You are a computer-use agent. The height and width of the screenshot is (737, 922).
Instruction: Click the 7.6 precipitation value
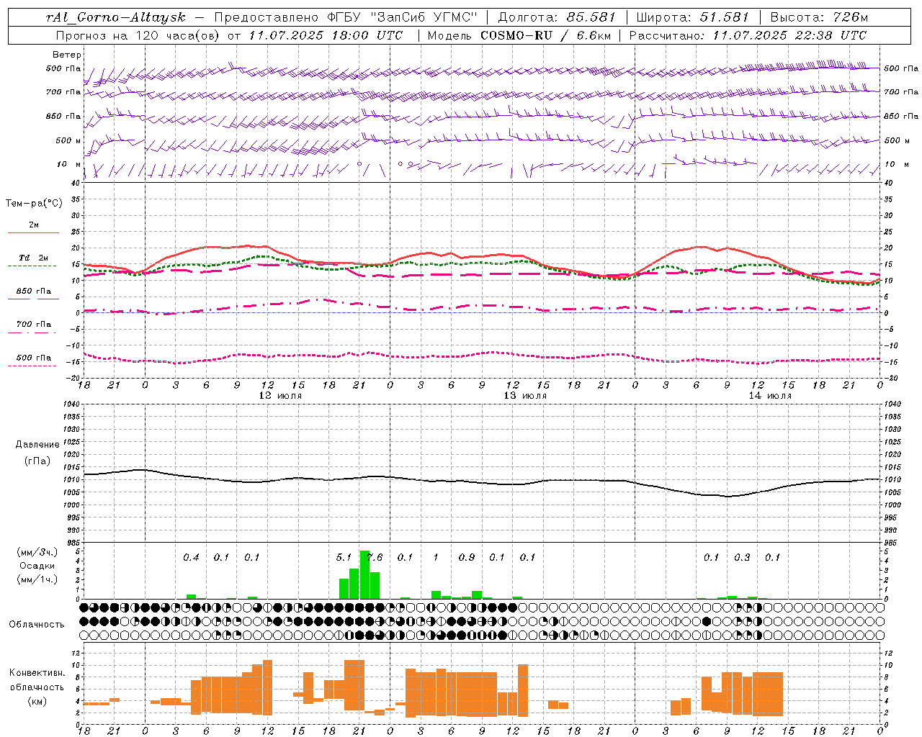pyautogui.click(x=375, y=558)
